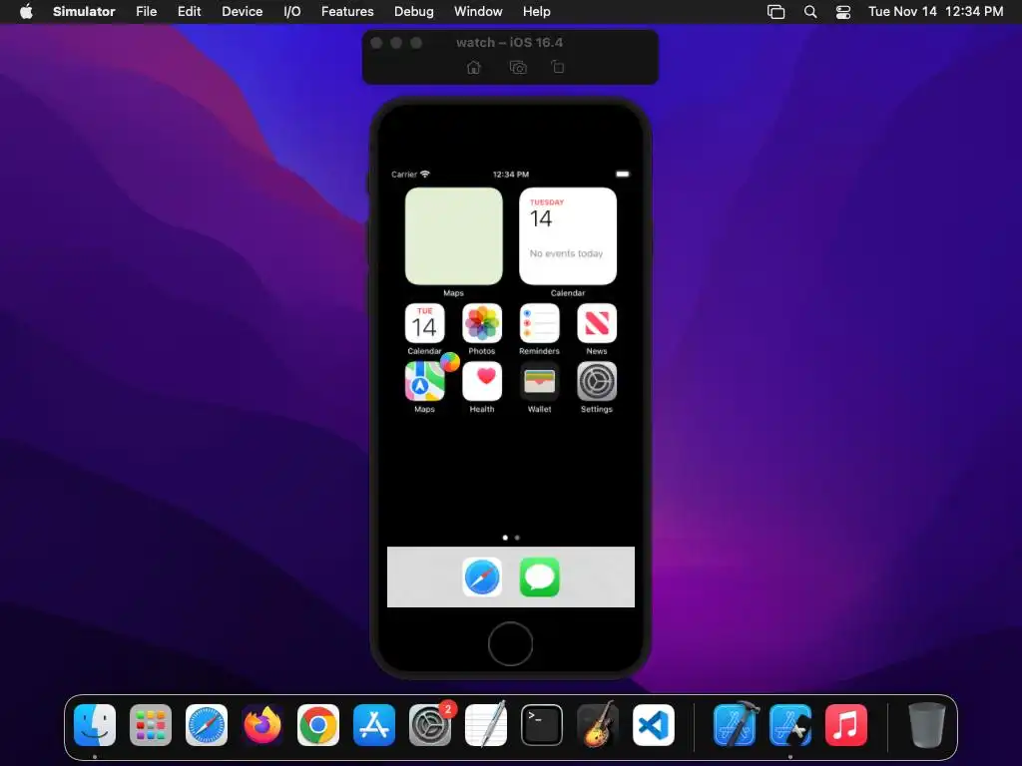Switch to Simulator app in Dock
The image size is (1022, 766).
pos(790,725)
